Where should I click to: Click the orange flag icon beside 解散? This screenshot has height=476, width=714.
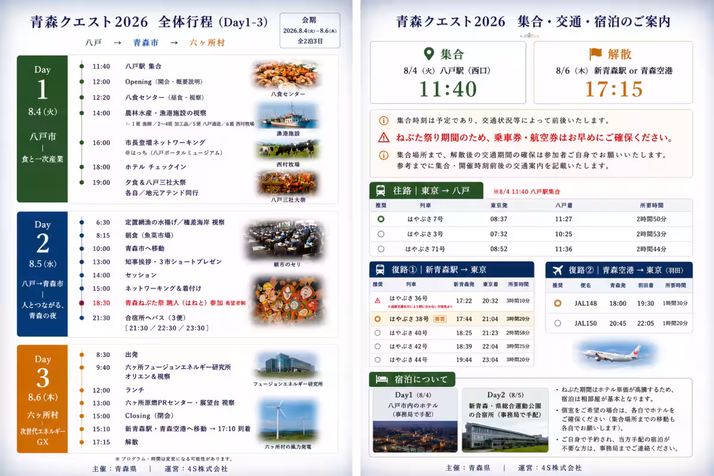tap(596, 54)
